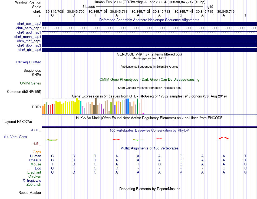This screenshot has height=199, width=257.
Task: Click the hg19 label beside scale bar
Action: pyautogui.click(x=209, y=7)
